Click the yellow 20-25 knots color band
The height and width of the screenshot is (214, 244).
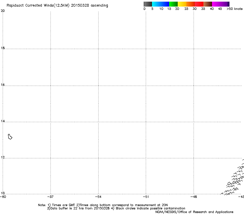[x=182, y=4]
